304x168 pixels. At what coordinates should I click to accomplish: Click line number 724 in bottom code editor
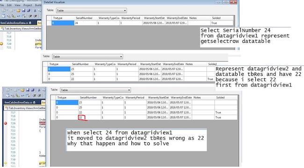pos(13,138)
